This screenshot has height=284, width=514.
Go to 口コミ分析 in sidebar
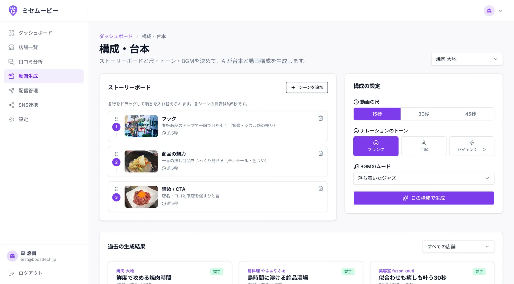tap(44, 62)
